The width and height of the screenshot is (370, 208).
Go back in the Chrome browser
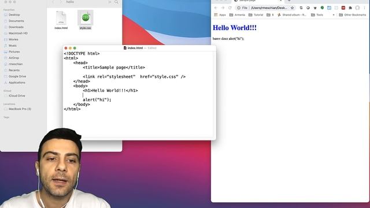(x=216, y=8)
